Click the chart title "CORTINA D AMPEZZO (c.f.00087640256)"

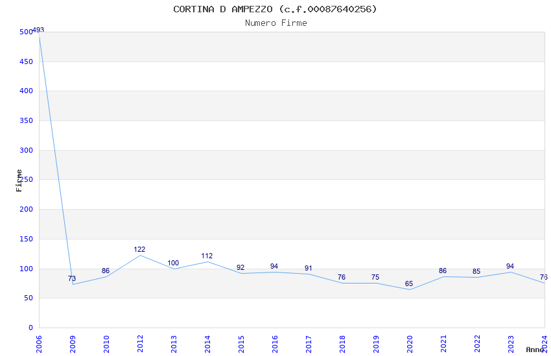275,9
